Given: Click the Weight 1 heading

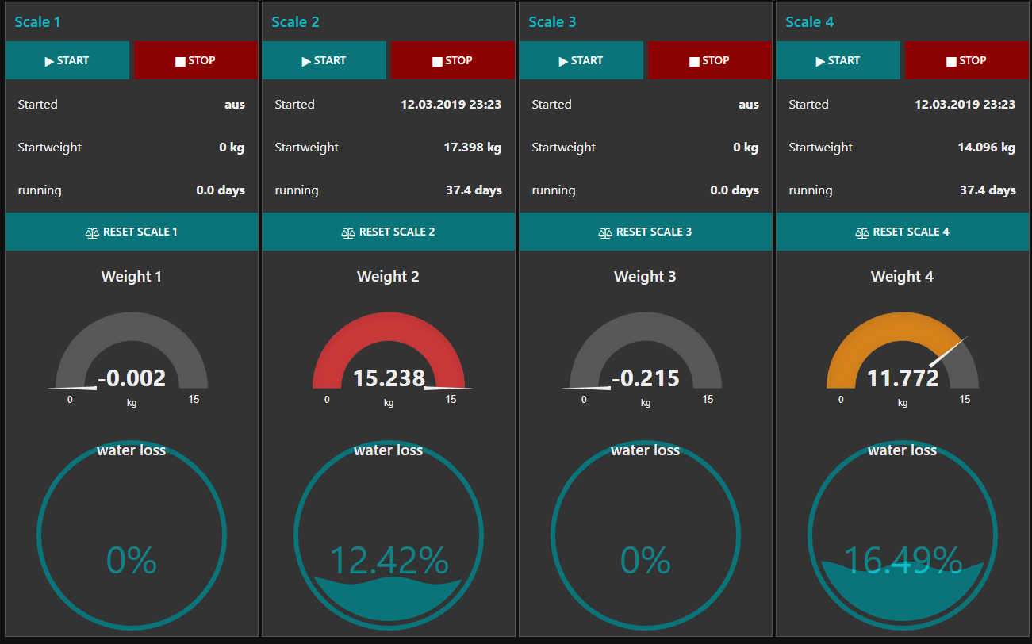Looking at the screenshot, I should point(132,277).
